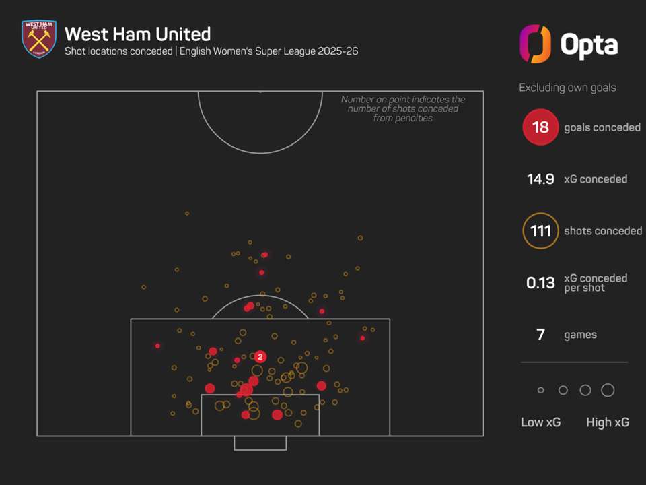
Task: Click the West Ham United title
Action: [137, 34]
